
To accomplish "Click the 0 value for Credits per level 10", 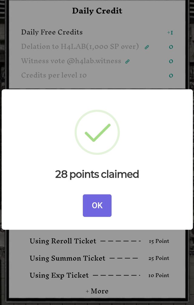I will (x=171, y=76).
